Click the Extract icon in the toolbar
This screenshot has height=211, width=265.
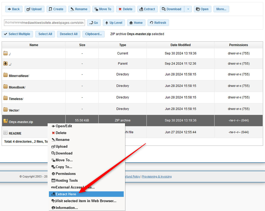pos(142,9)
